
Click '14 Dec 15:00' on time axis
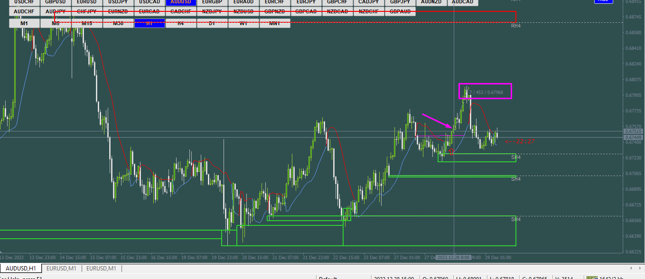click(x=73, y=257)
